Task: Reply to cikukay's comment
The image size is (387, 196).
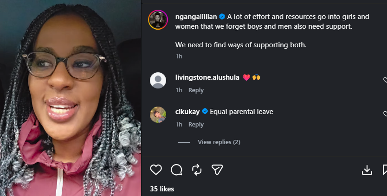Action: point(196,125)
